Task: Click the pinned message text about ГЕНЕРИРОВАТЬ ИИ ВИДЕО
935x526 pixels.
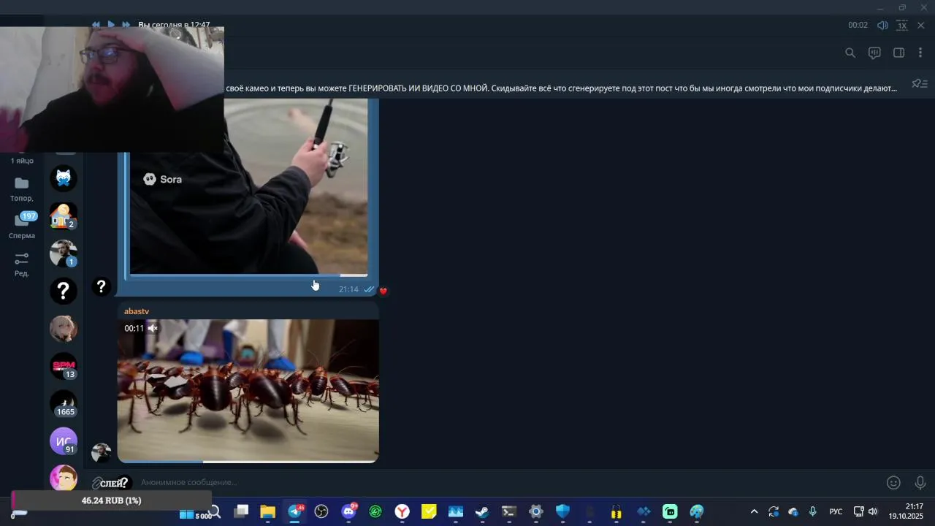Action: (x=561, y=88)
